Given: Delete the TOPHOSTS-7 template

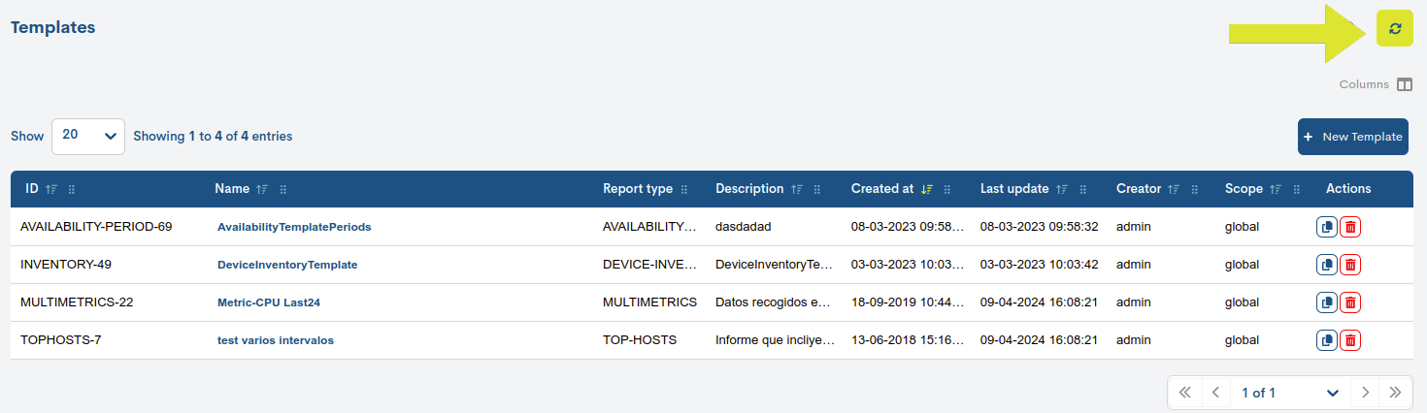Looking at the screenshot, I should 1350,340.
